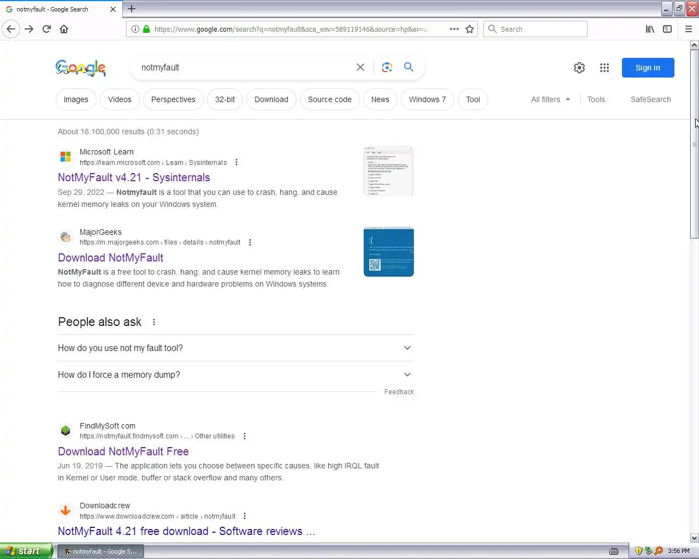Go back to the previous page
The width and height of the screenshot is (699, 559).
pos(11,29)
